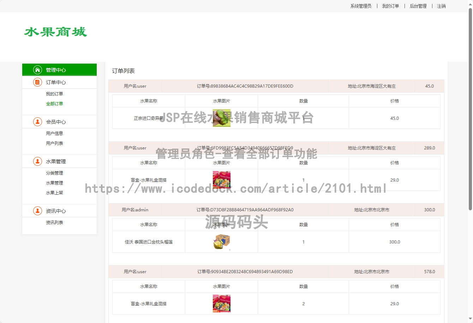Viewport: 473px width, 323px height.
Task: Open 用户信息 in the sidebar
Action: 54,133
